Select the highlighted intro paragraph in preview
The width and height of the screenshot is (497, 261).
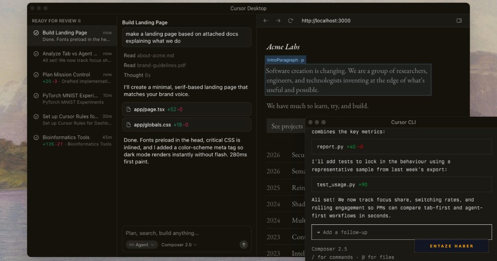(348, 80)
